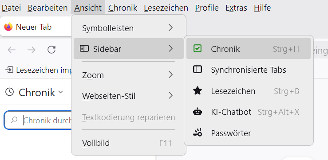
Task: Open the Hilfe menu
Action: pos(262,8)
